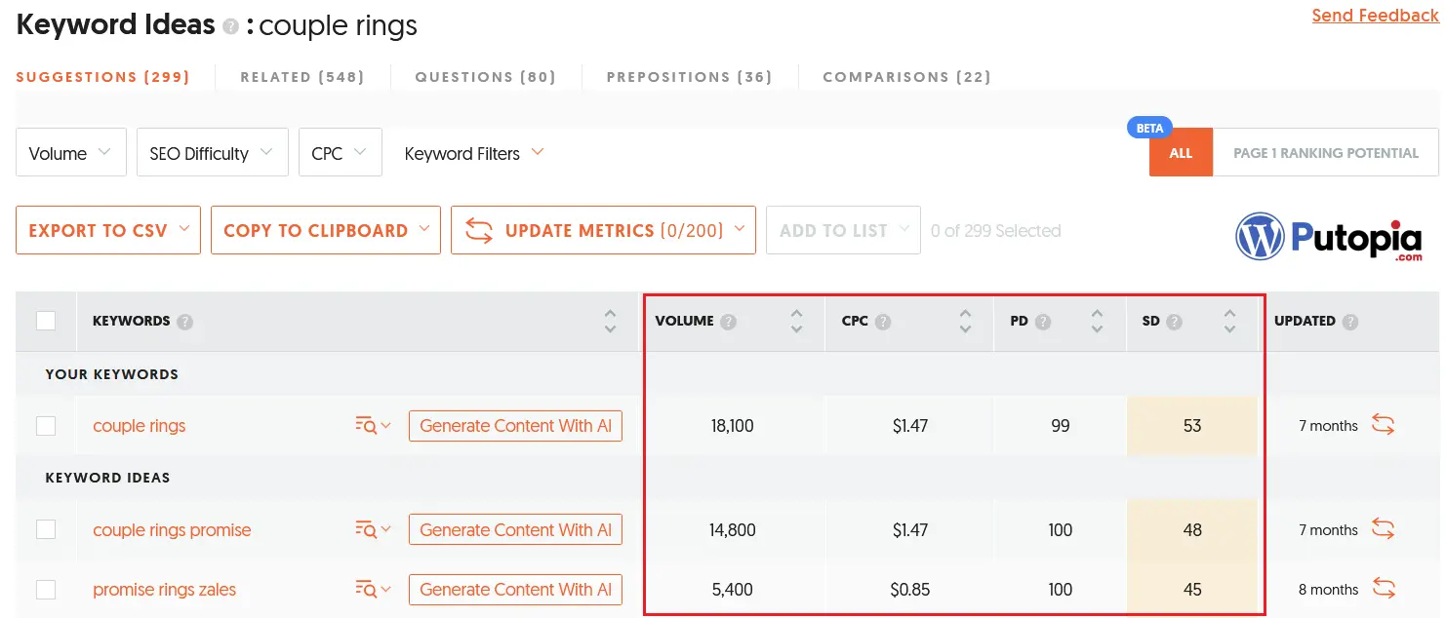Click the SD score 48 cell
The image size is (1446, 618).
pos(1192,530)
